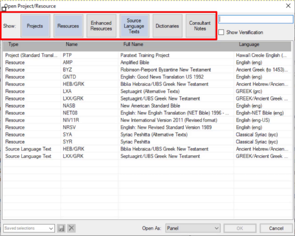Toggle the Projects filter button

tap(35, 26)
